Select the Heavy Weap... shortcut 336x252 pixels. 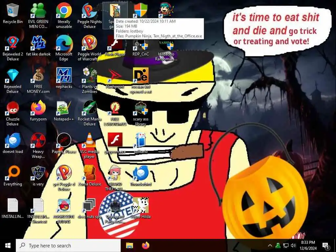[x=38, y=146]
